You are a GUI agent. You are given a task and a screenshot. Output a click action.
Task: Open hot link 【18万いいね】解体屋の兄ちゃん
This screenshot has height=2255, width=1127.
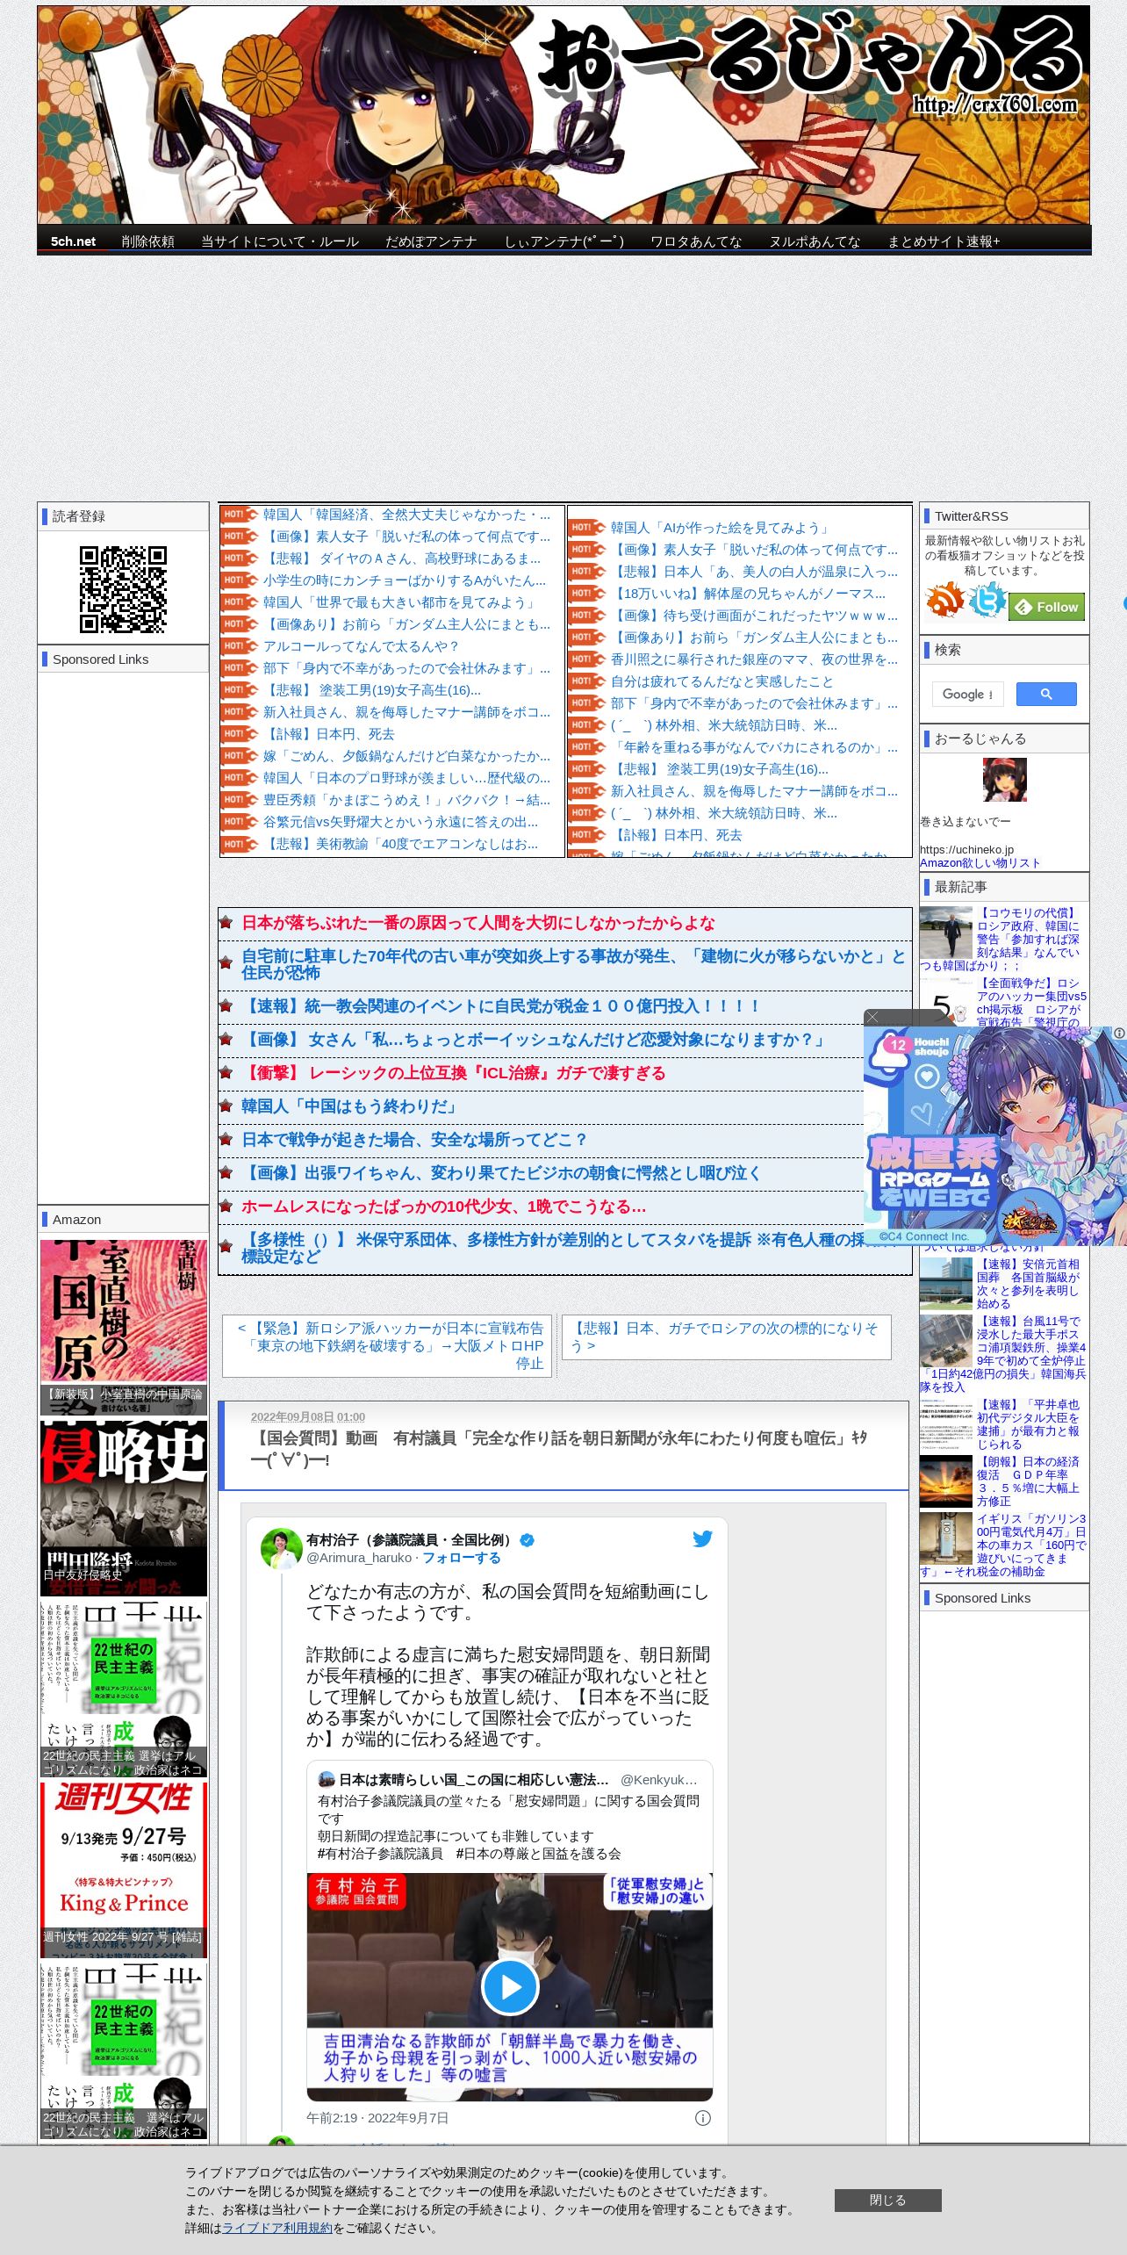coord(749,594)
